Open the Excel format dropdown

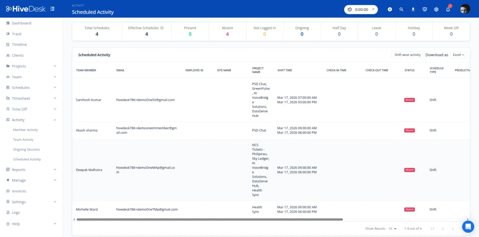pos(458,55)
